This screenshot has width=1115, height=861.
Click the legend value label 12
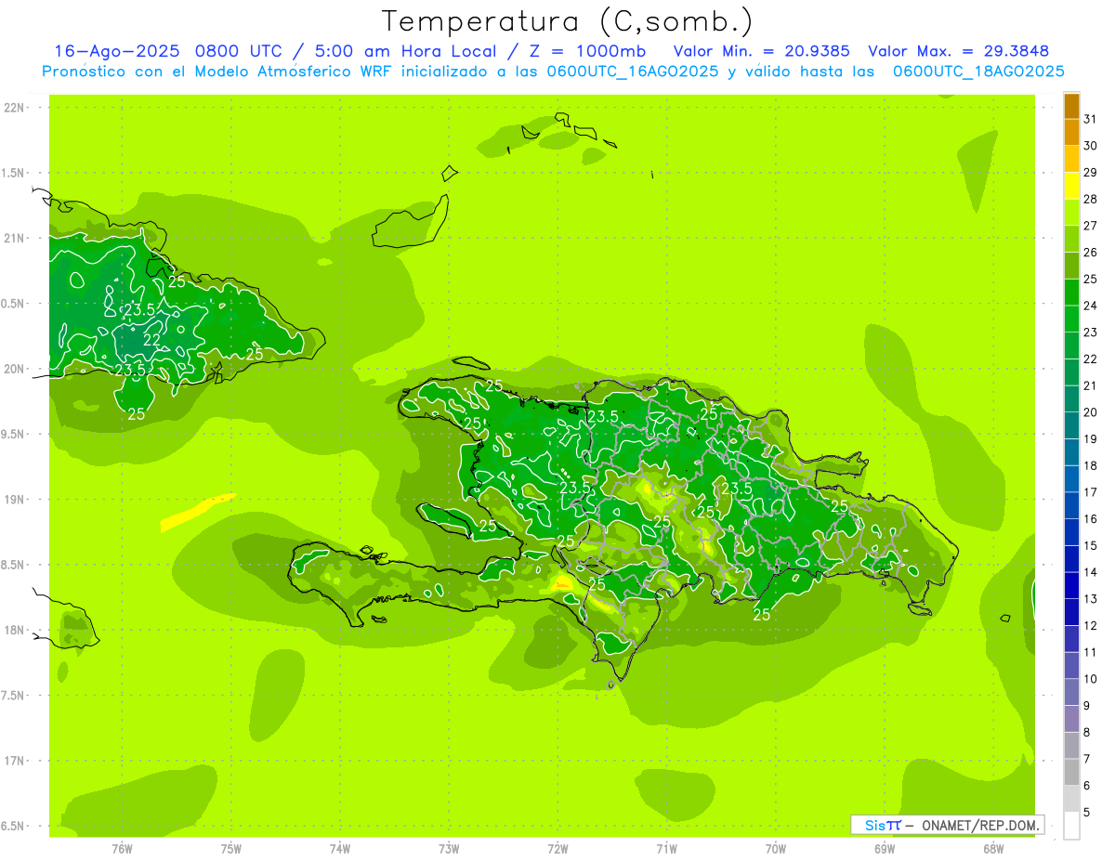(x=1090, y=626)
